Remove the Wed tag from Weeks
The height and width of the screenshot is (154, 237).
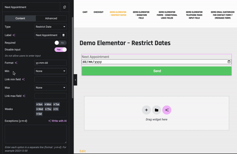click(x=37, y=109)
